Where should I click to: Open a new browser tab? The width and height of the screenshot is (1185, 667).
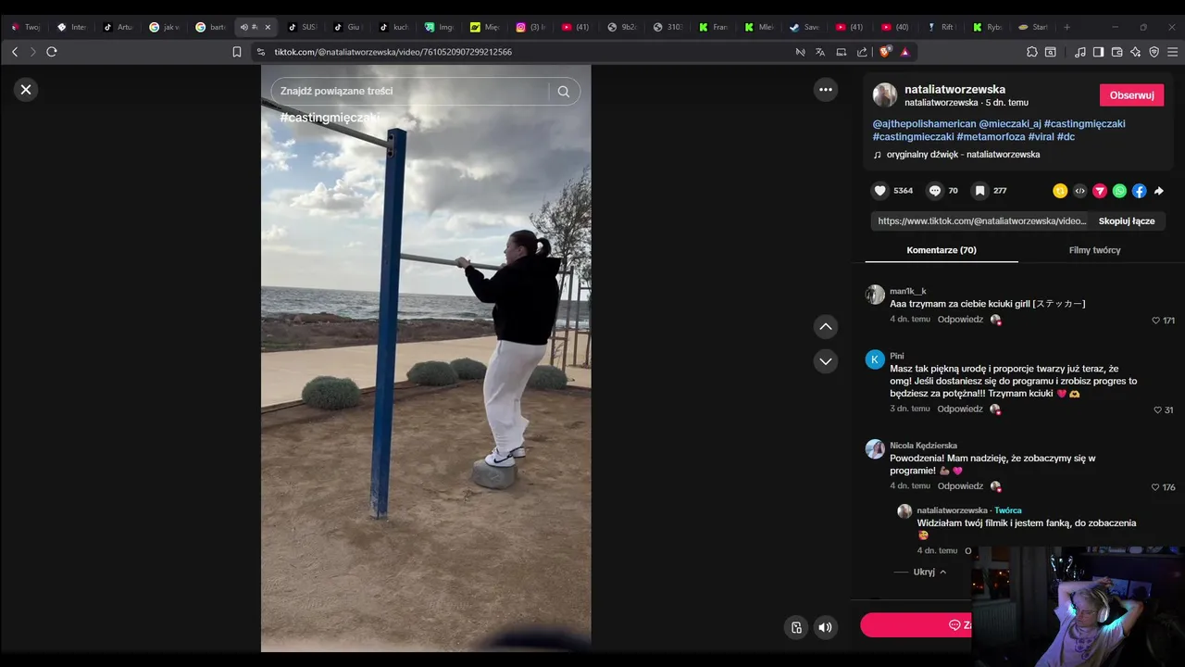(x=1066, y=27)
